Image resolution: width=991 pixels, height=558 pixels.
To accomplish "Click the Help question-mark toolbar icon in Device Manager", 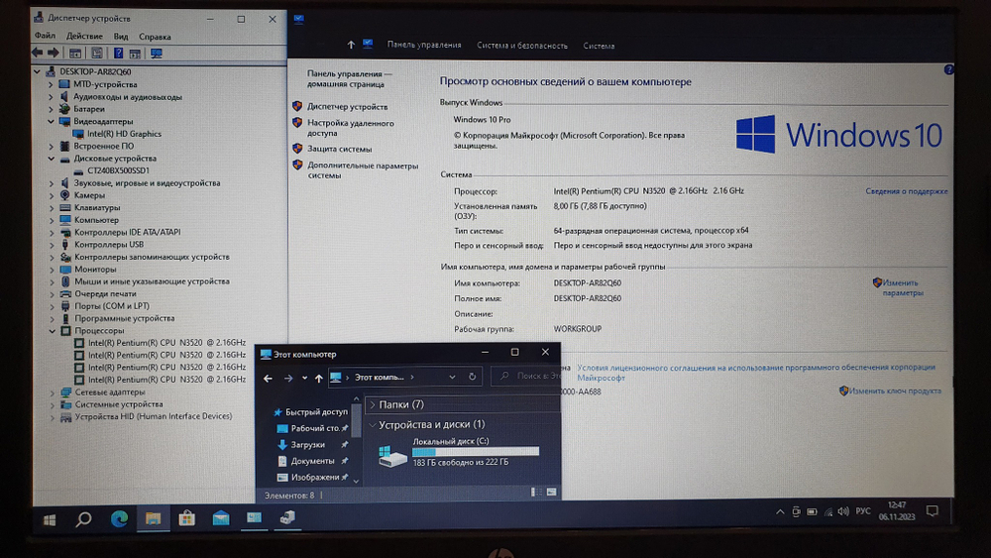I will (118, 54).
